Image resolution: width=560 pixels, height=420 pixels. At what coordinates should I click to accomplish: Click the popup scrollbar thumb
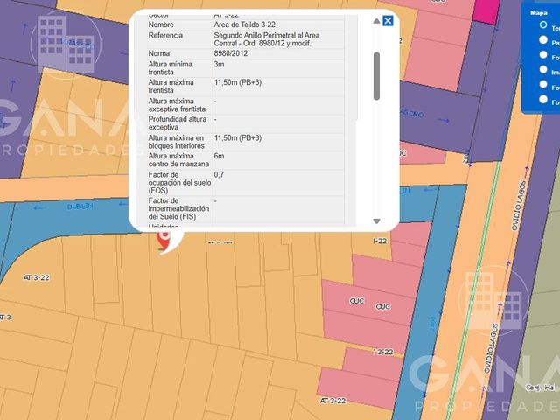point(376,76)
